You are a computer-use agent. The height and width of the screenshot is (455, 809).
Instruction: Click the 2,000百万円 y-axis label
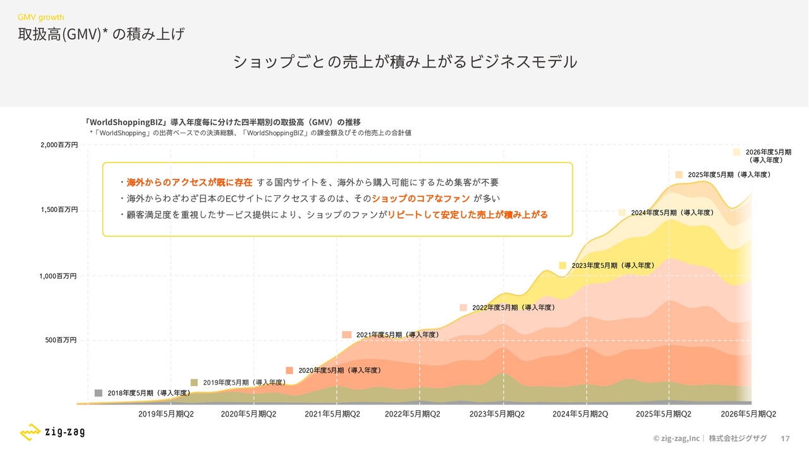coord(59,145)
